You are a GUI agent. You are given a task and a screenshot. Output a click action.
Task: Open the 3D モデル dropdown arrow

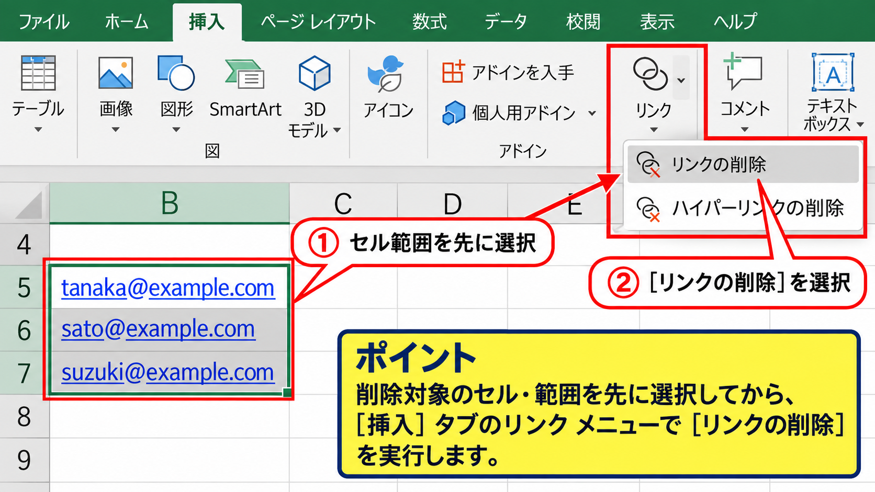(337, 130)
